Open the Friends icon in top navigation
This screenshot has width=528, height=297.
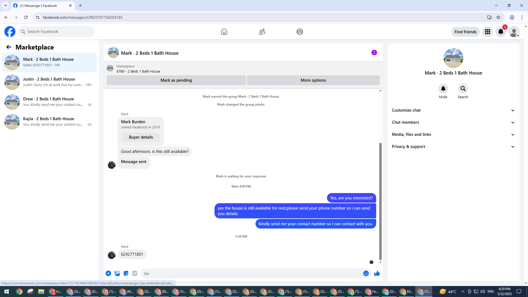pos(262,32)
